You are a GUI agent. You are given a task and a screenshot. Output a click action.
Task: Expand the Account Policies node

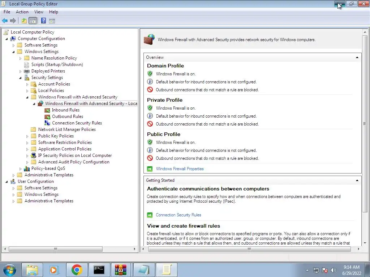[27, 84]
